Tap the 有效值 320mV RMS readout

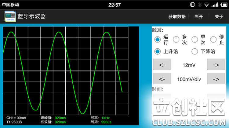tap(53, 122)
